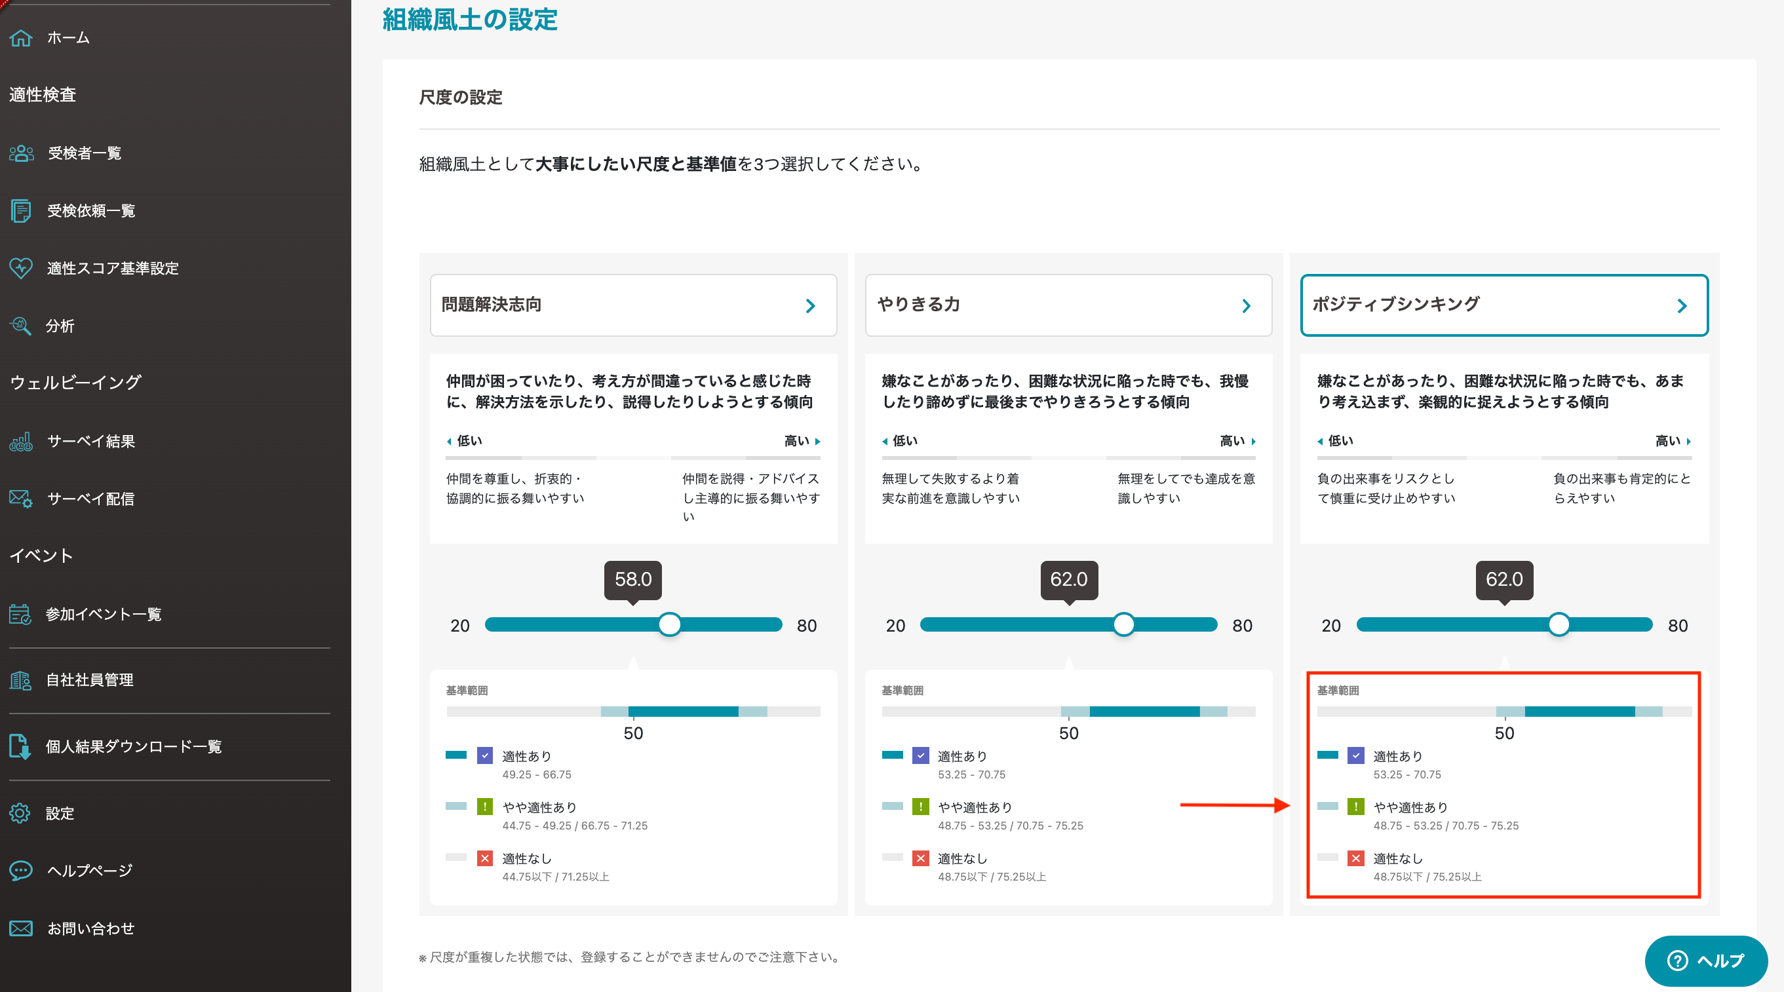Toggle やや適性あり checkbox under やりきる力
The image size is (1784, 992).
click(920, 807)
